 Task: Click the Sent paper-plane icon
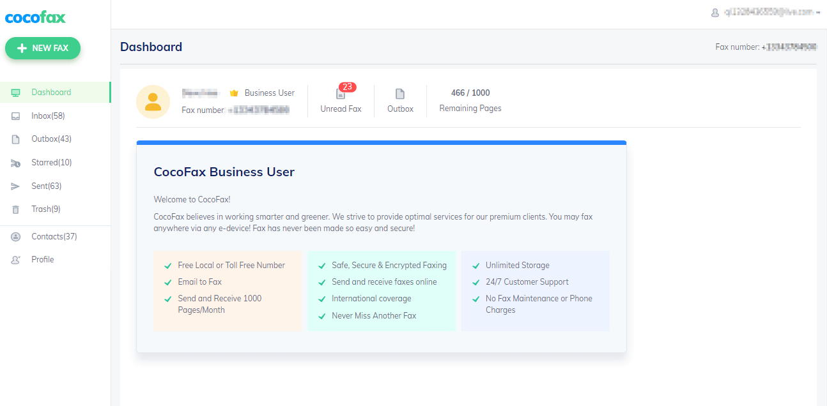(x=16, y=186)
